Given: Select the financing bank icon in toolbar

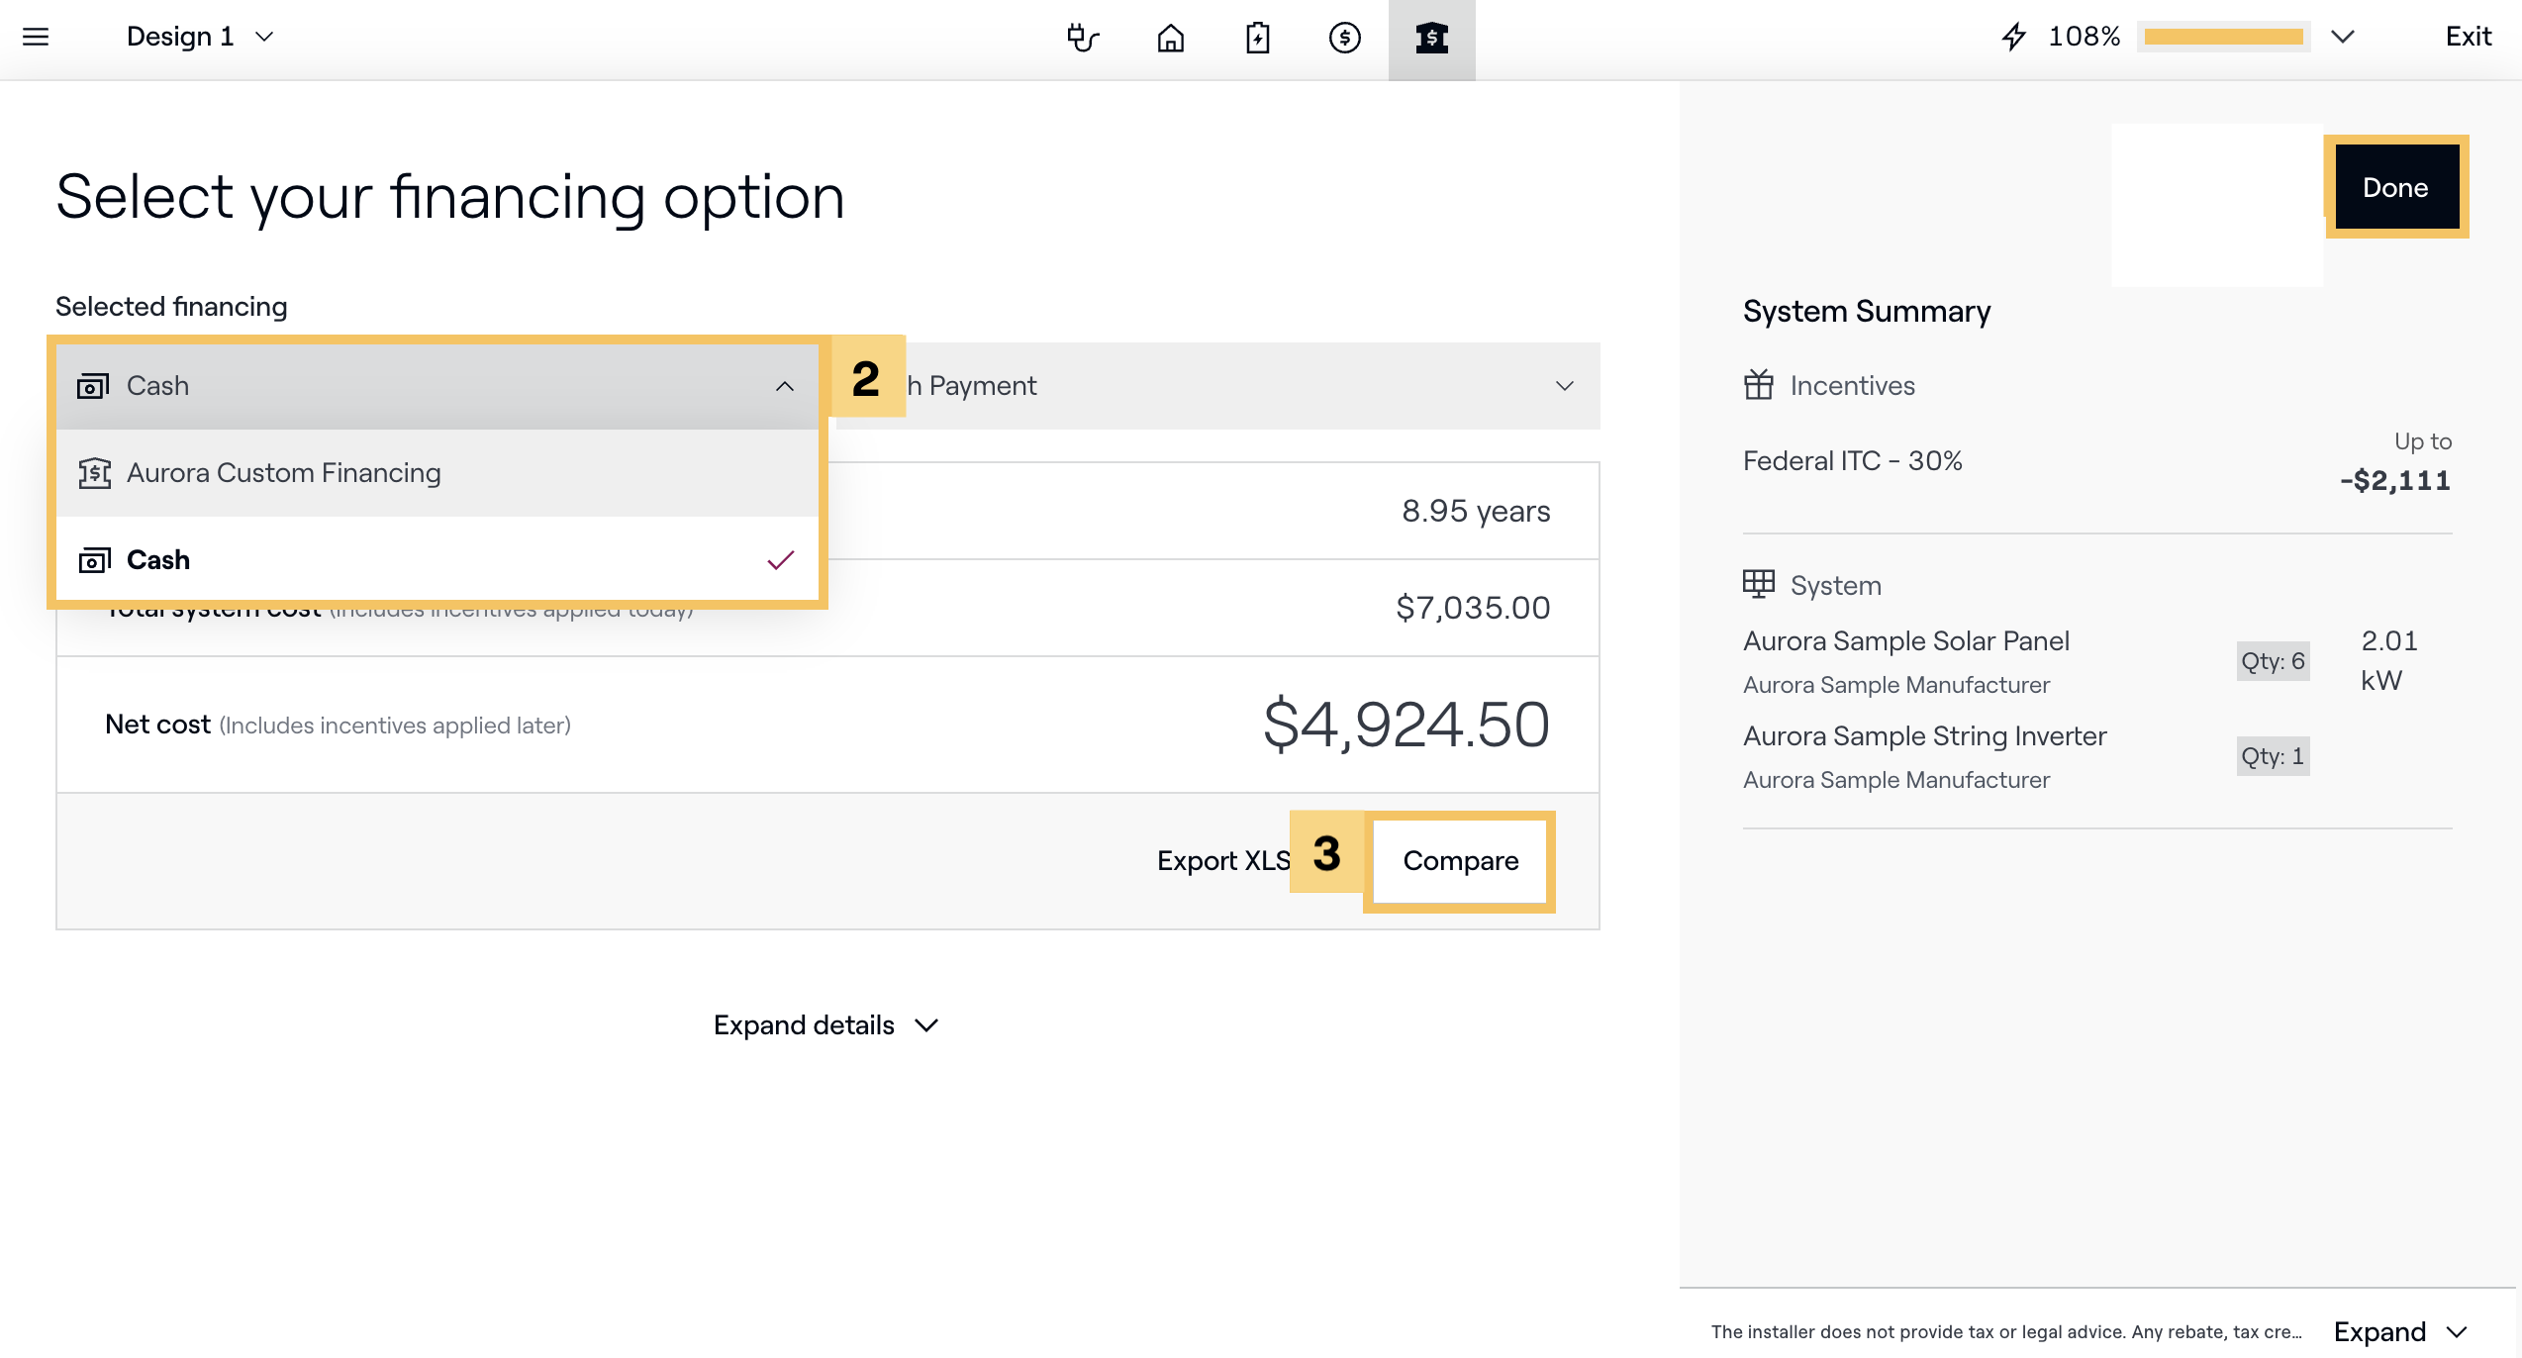Looking at the screenshot, I should pyautogui.click(x=1431, y=38).
